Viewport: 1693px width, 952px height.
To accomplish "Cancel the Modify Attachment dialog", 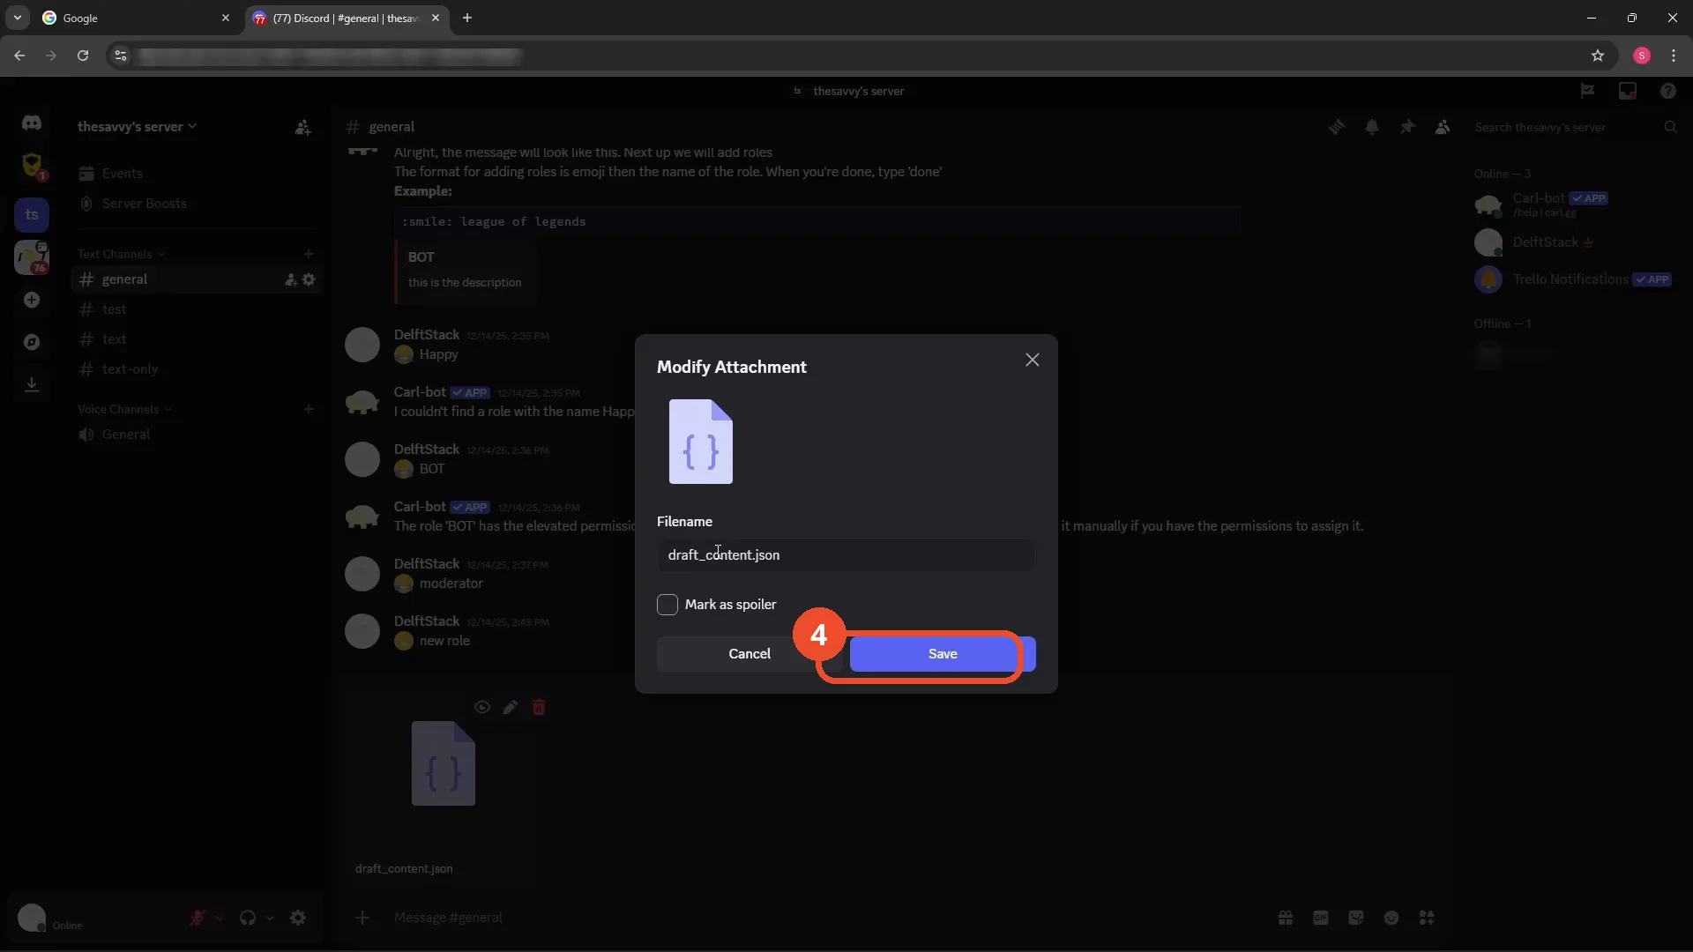I will [750, 654].
